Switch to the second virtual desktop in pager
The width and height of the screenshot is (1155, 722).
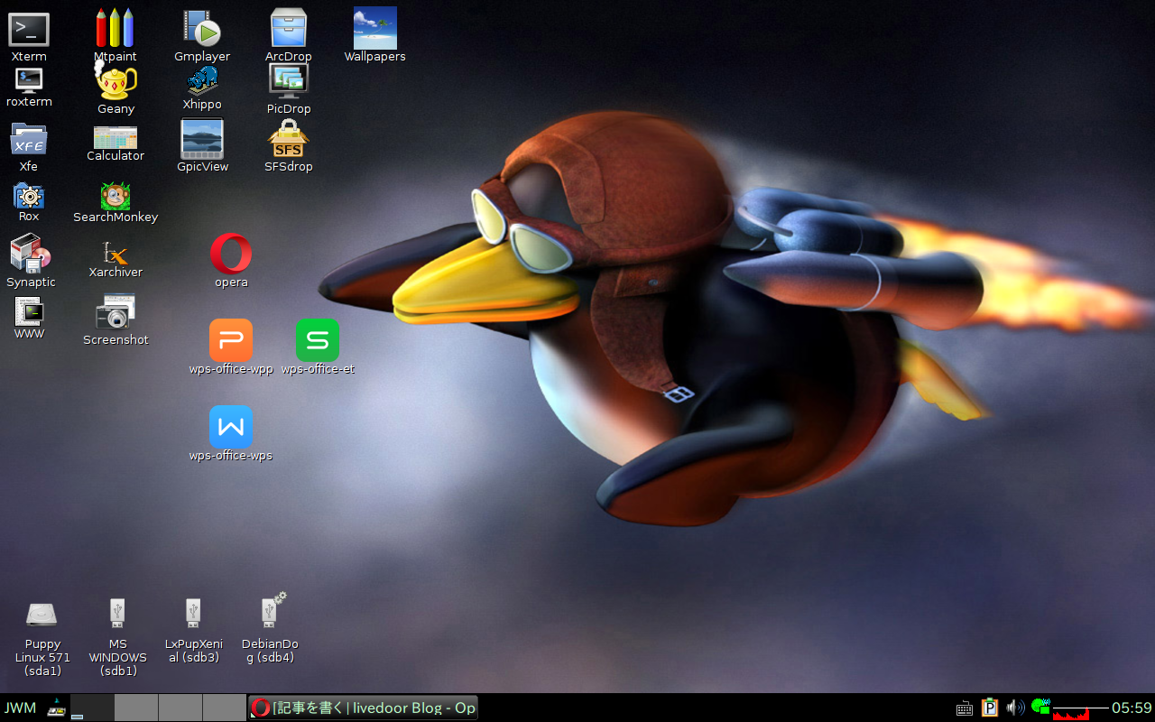(136, 708)
